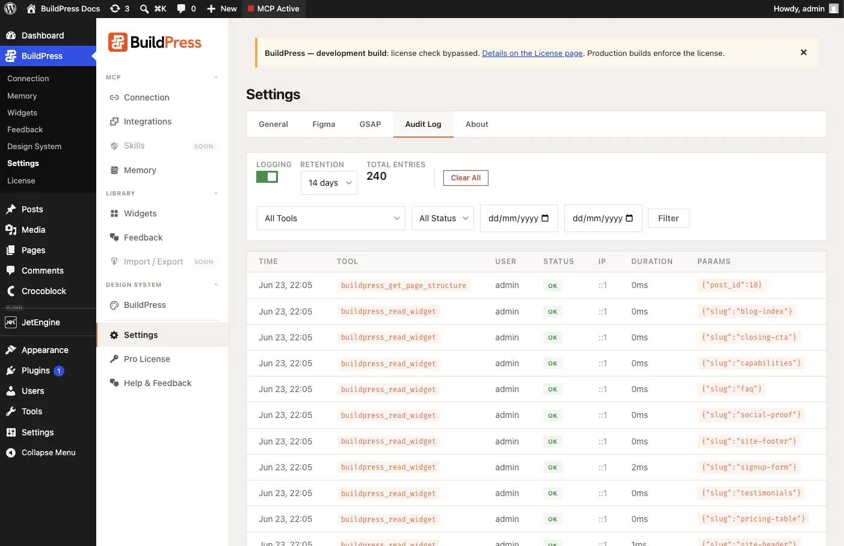Open the JetEngine menu
844x546 pixels.
[x=48, y=322]
